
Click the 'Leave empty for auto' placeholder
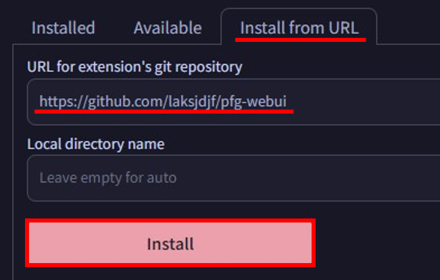(107, 178)
